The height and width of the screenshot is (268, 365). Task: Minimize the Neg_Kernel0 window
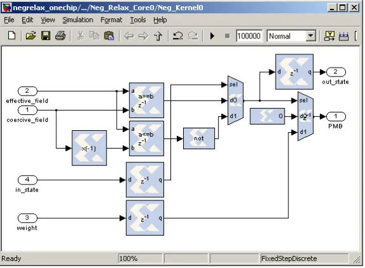pos(332,8)
